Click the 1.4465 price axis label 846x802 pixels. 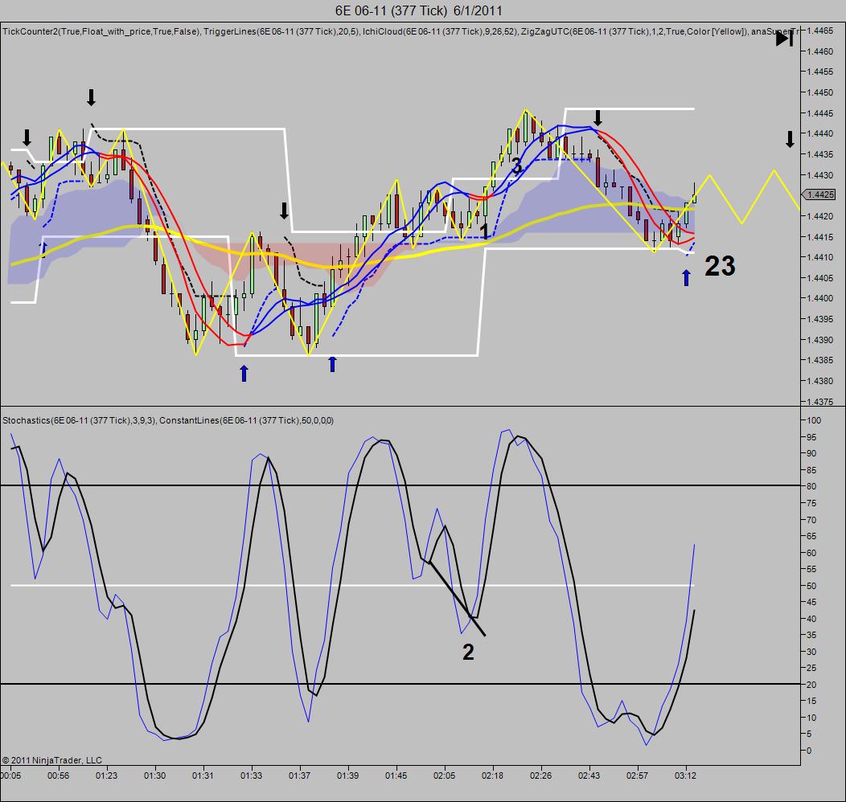point(820,31)
